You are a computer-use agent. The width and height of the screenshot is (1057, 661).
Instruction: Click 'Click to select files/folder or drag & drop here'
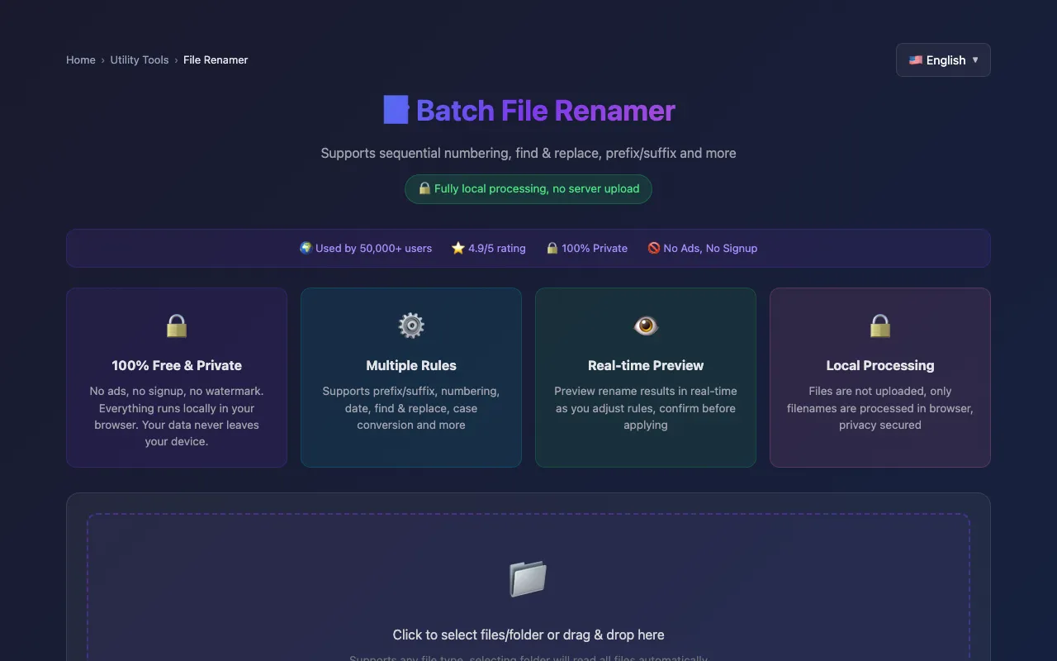tap(528, 635)
